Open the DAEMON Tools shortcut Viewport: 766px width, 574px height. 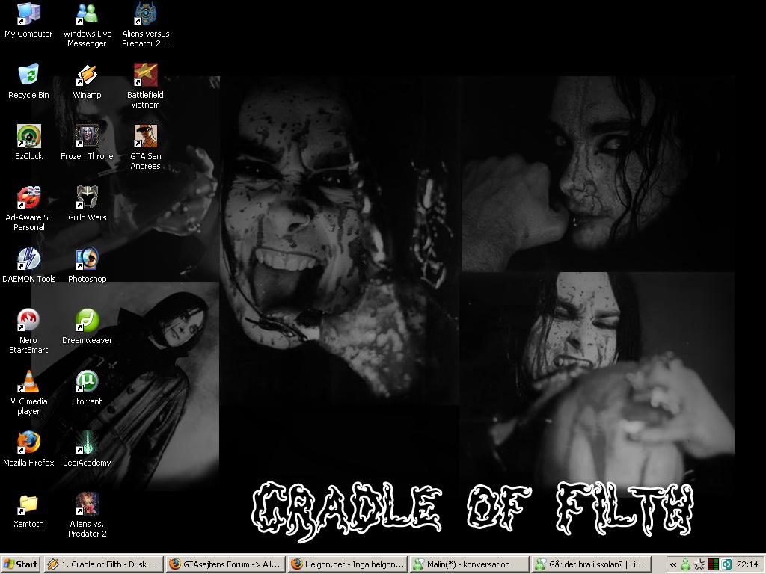coord(28,259)
